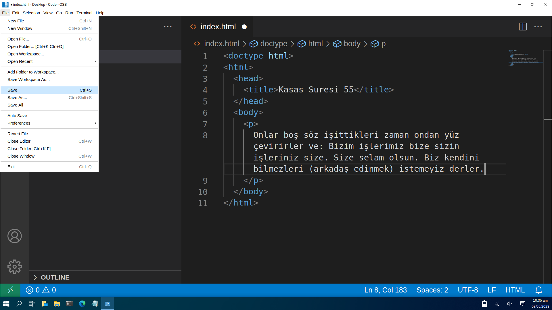Open editor More Actions ellipsis

point(538,27)
